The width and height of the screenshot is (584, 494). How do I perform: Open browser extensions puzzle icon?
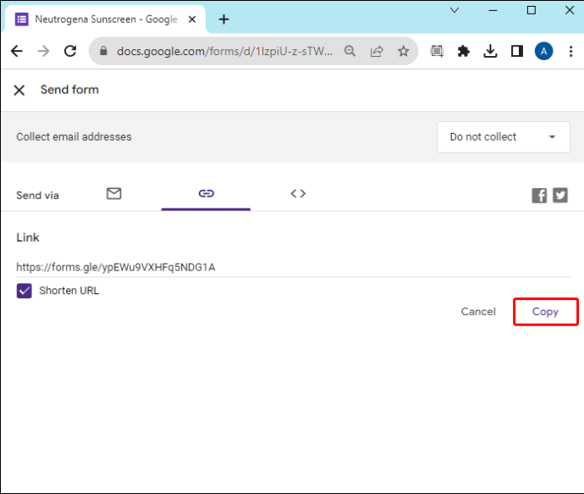[x=463, y=51]
